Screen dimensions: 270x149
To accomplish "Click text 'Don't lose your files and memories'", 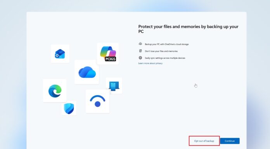I will [161, 51].
